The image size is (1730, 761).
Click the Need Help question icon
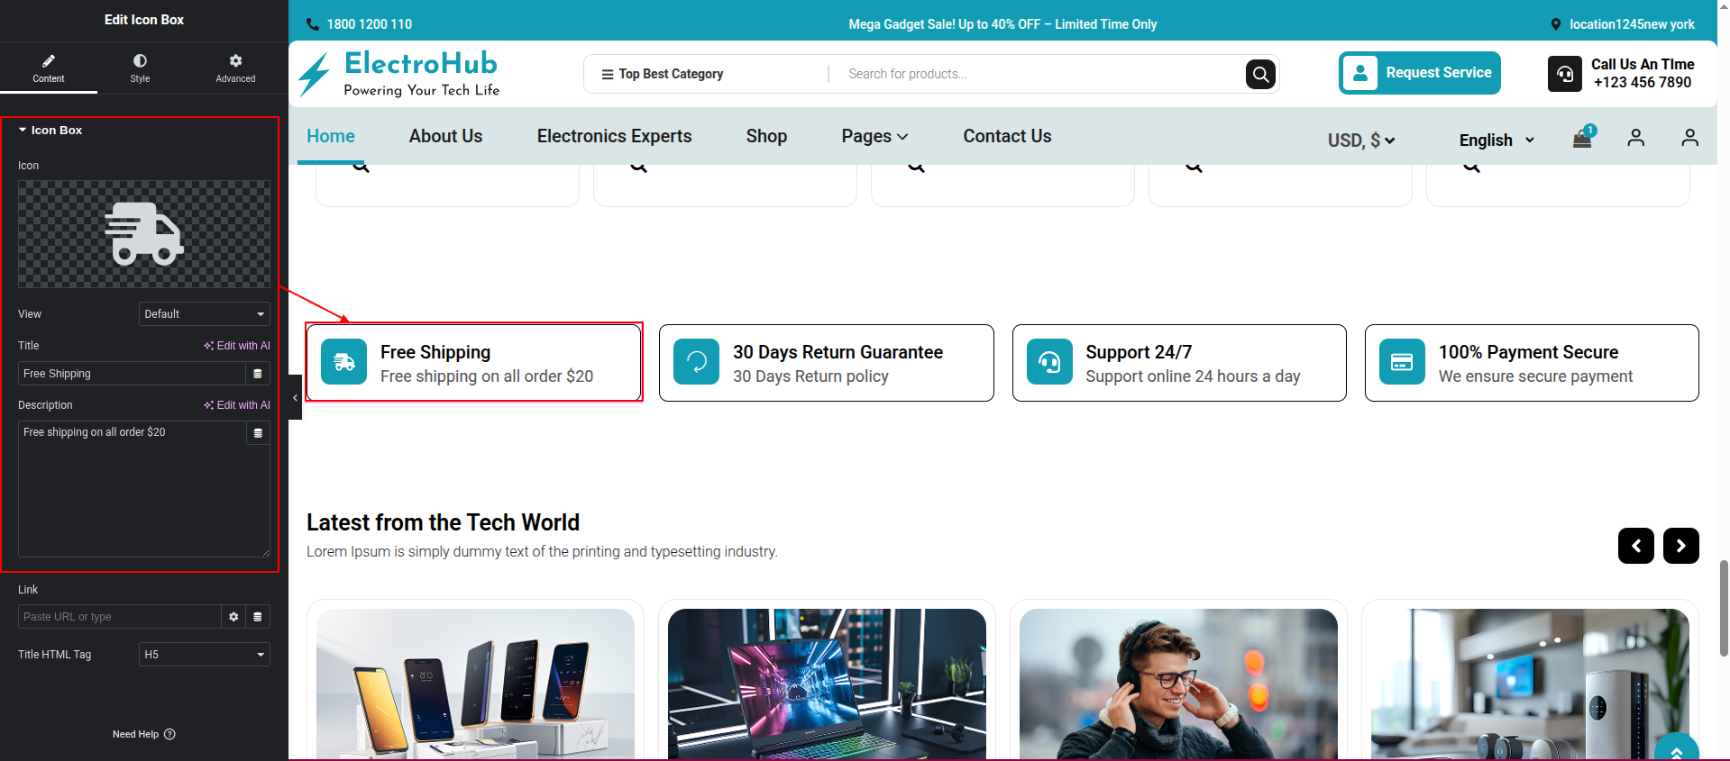(x=169, y=734)
